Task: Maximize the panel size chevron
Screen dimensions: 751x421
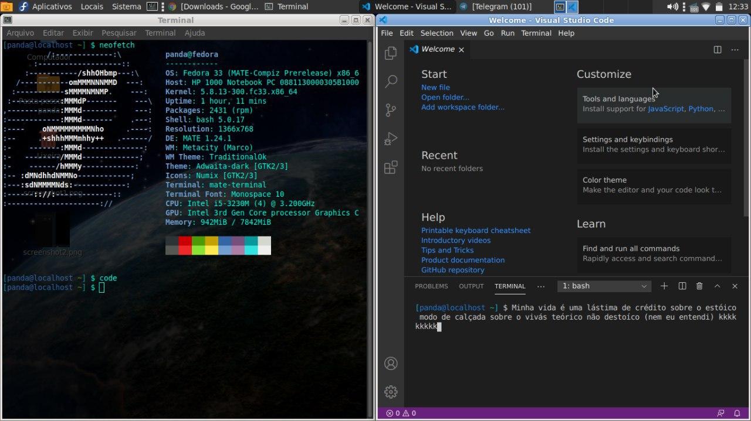Action: point(717,286)
